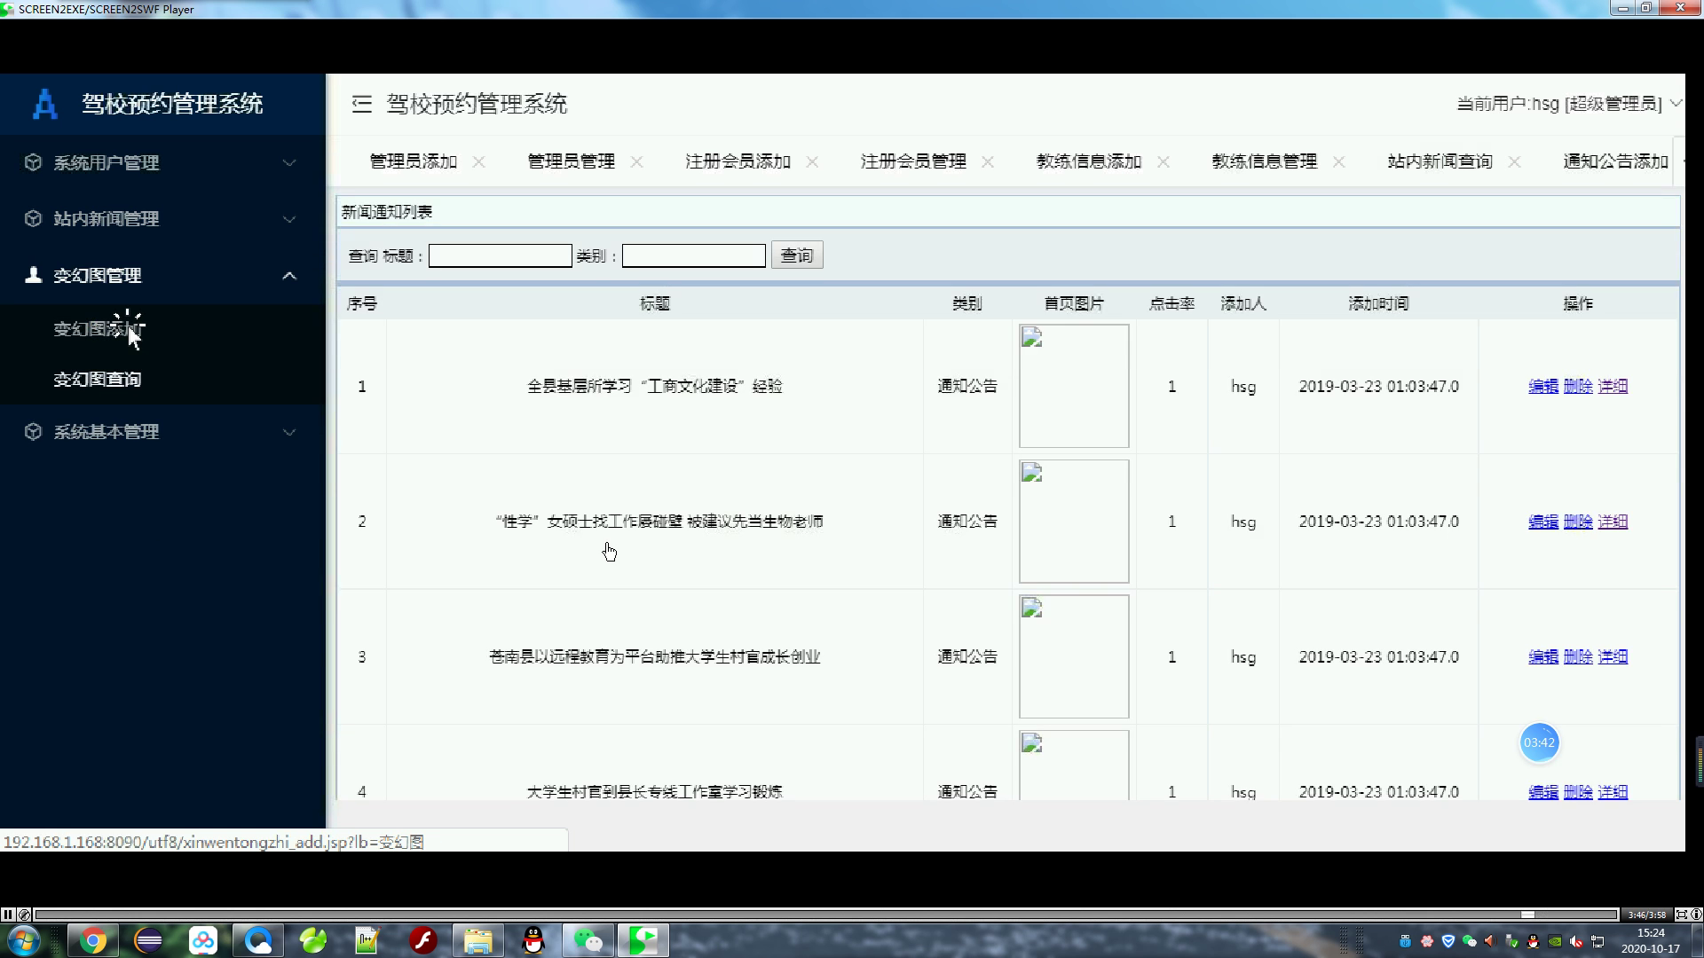Click the 查询 search button
Image resolution: width=1704 pixels, height=958 pixels.
[797, 255]
